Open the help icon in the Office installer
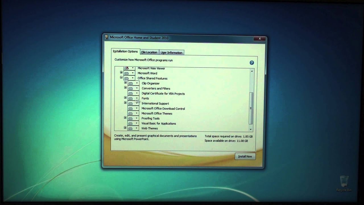364x205 pixels. click(252, 63)
